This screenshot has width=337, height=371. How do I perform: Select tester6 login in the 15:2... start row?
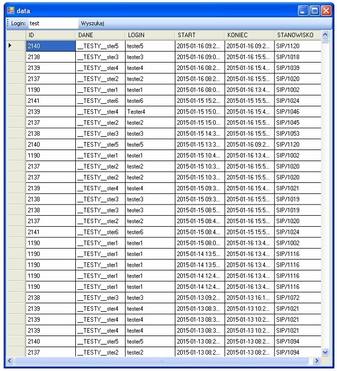pos(150,101)
